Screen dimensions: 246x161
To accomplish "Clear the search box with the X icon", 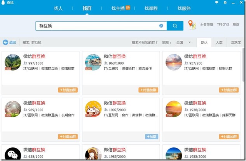I will 161,26.
